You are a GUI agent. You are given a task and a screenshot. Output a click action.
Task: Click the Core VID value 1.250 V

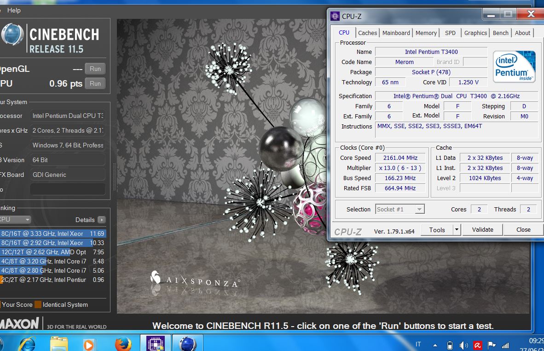(x=469, y=82)
